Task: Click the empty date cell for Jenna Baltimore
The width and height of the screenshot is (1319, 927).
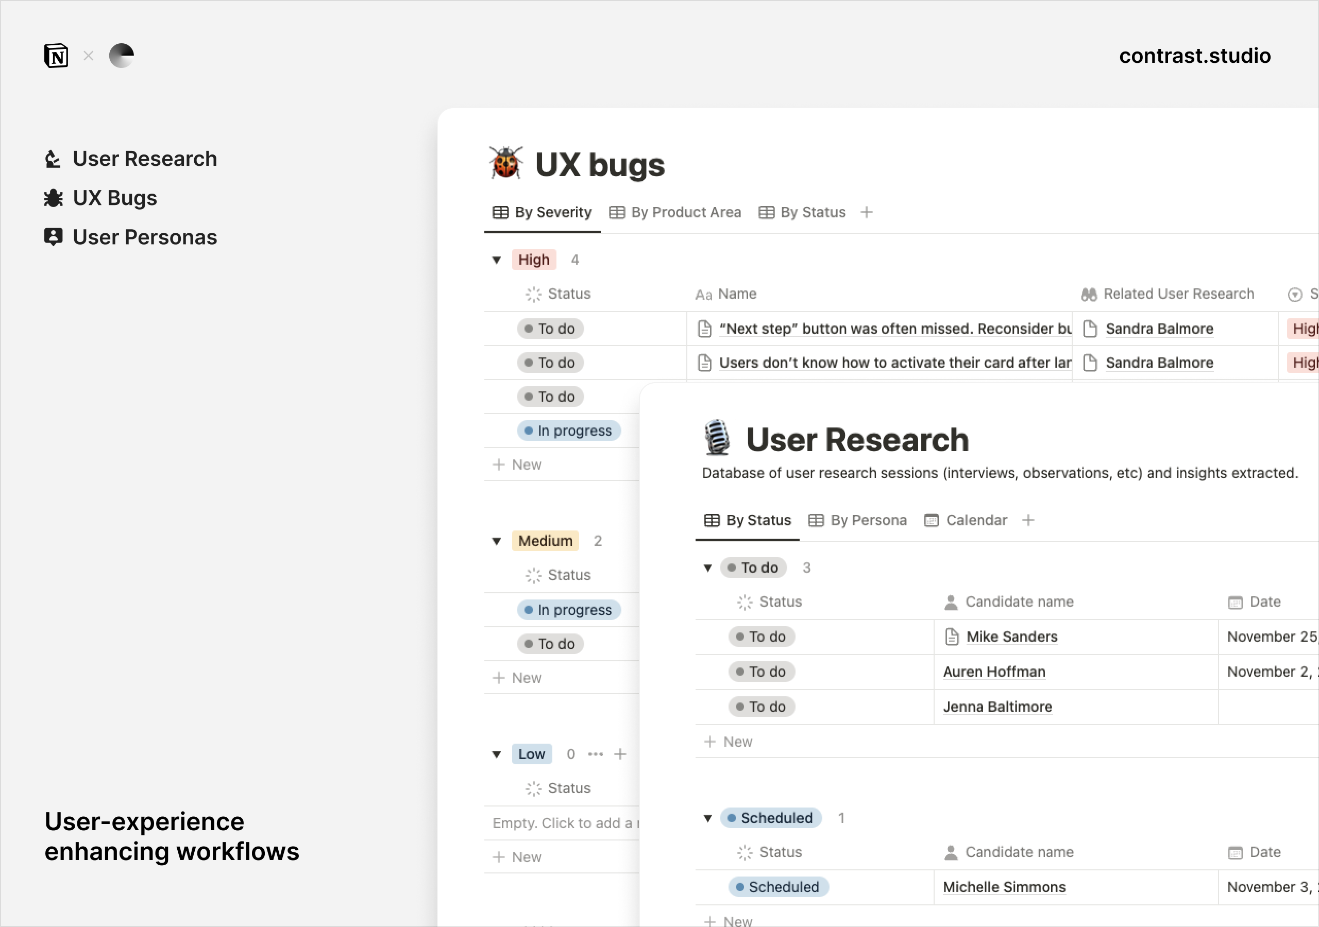Action: [1269, 707]
